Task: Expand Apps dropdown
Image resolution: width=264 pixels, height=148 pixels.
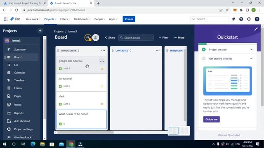Action: pos(113,19)
